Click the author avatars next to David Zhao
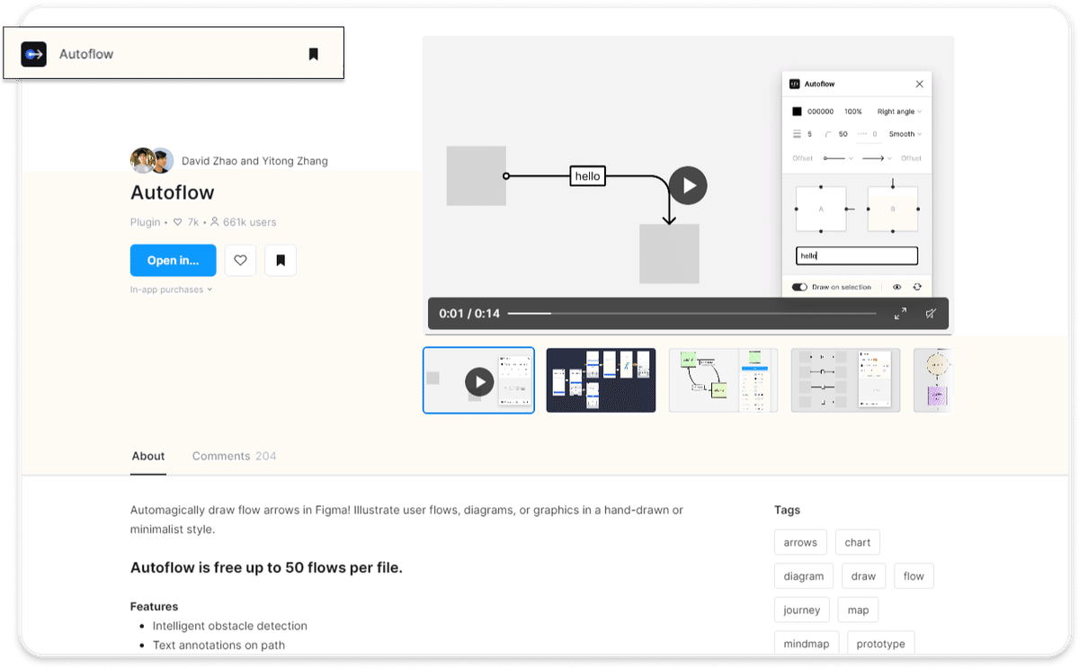The height and width of the screenshot is (668, 1079). (x=152, y=161)
